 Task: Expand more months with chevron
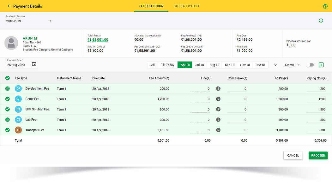pos(275,65)
